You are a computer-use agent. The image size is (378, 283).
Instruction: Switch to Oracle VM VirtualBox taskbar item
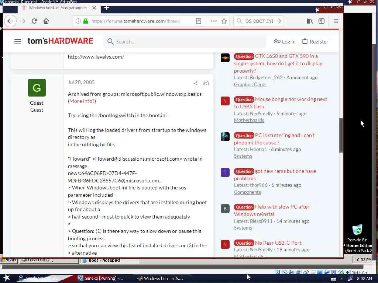[42, 278]
